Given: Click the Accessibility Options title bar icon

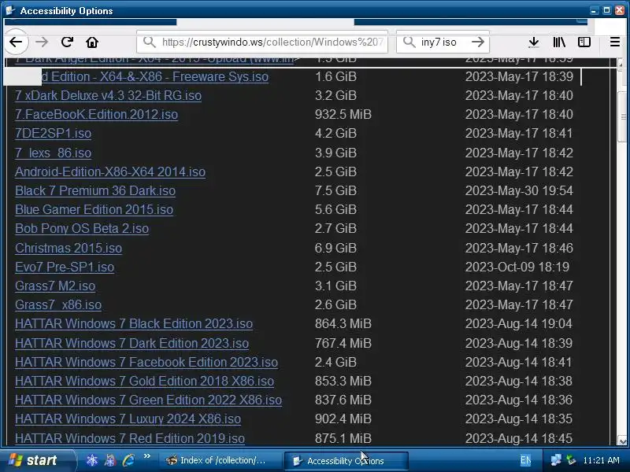Looking at the screenshot, I should [10, 10].
